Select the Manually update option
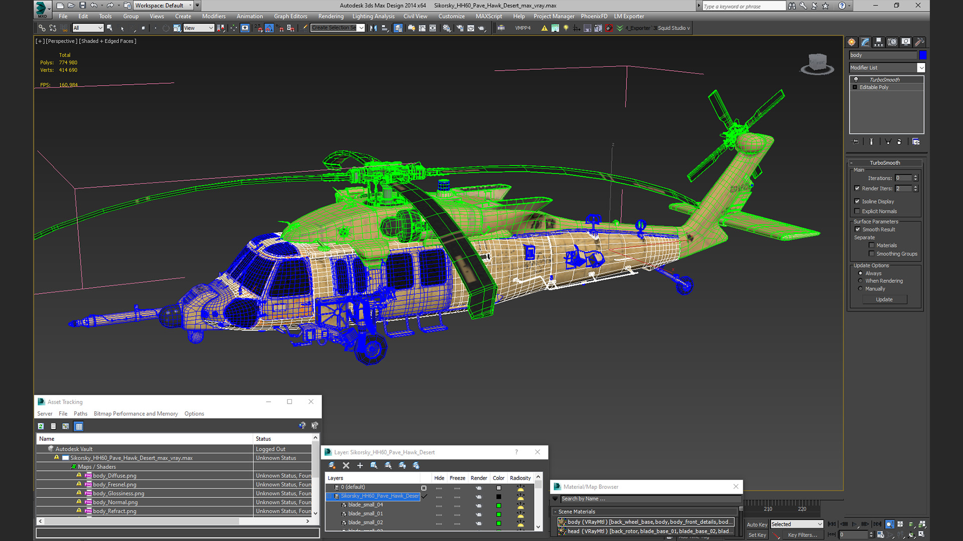Image resolution: width=963 pixels, height=541 pixels. pos(861,289)
